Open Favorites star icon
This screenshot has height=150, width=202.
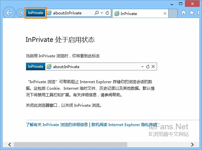point(192,12)
